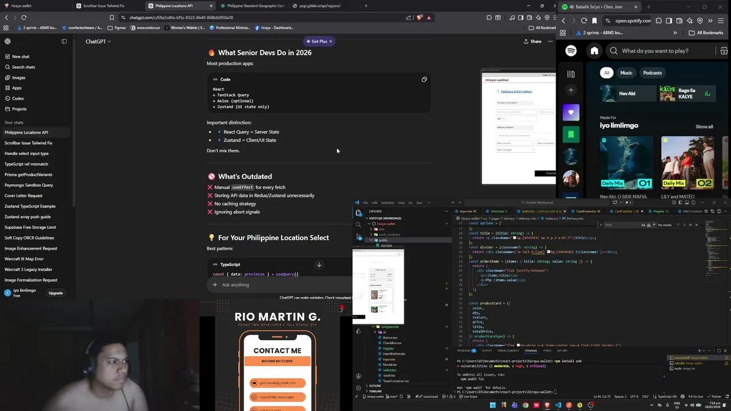Screen dimensions: 731x411
Task: Open VS Code Search view icon
Action: click(x=358, y=225)
